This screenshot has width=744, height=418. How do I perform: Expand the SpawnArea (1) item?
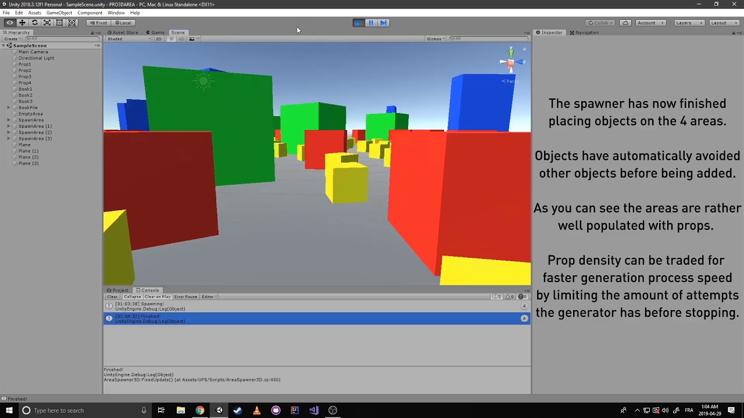pyautogui.click(x=9, y=126)
